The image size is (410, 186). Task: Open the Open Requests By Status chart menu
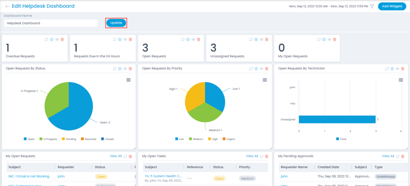coord(129,80)
